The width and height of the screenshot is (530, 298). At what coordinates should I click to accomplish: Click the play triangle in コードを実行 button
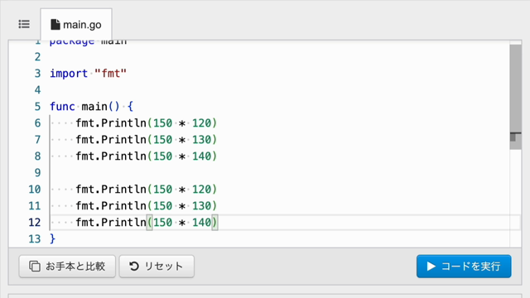[431, 267]
